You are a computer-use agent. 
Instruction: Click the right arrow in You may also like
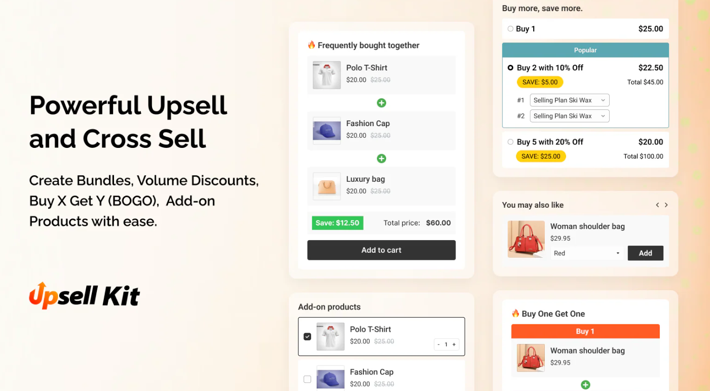tap(666, 205)
